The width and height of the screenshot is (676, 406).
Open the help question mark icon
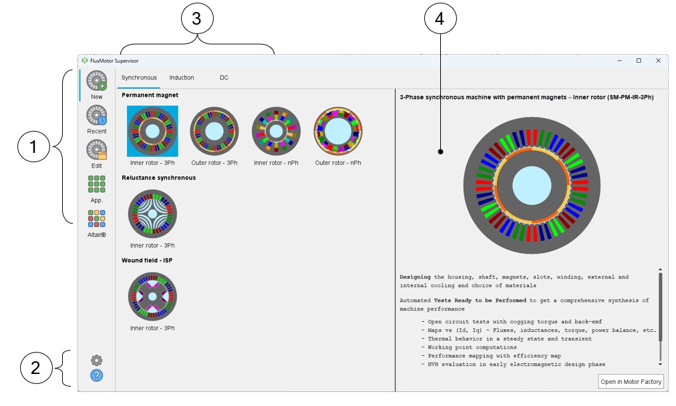(x=97, y=376)
